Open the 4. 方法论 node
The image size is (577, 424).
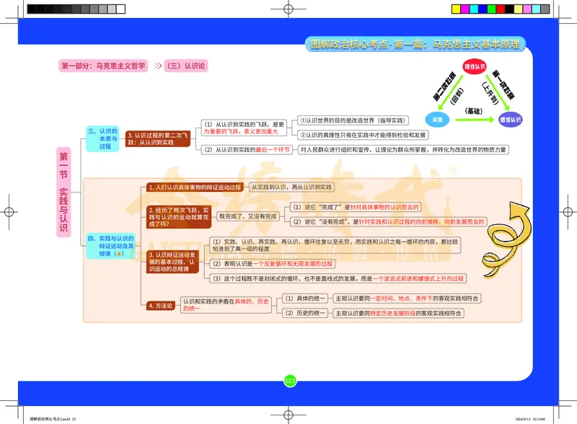tap(160, 306)
